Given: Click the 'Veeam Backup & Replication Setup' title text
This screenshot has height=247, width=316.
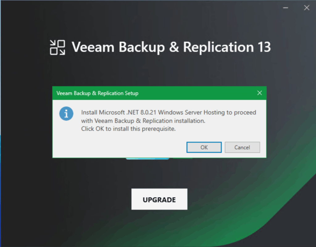Looking at the screenshot, I should click(98, 93).
